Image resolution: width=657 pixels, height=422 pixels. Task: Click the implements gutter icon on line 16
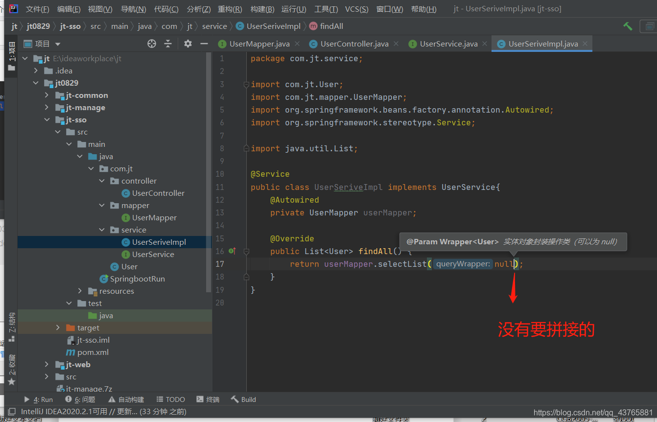[x=232, y=251]
